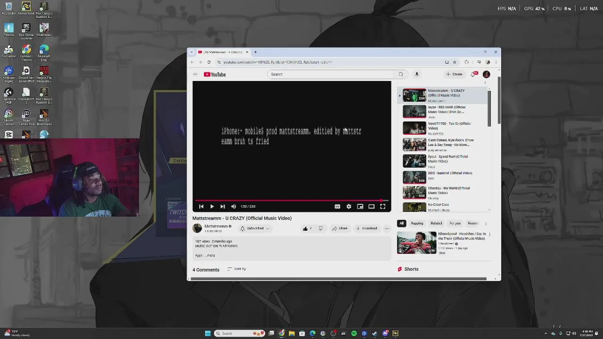Screen dimensions: 603x339
Task: Open the Windows Start button
Action: pos(208,333)
